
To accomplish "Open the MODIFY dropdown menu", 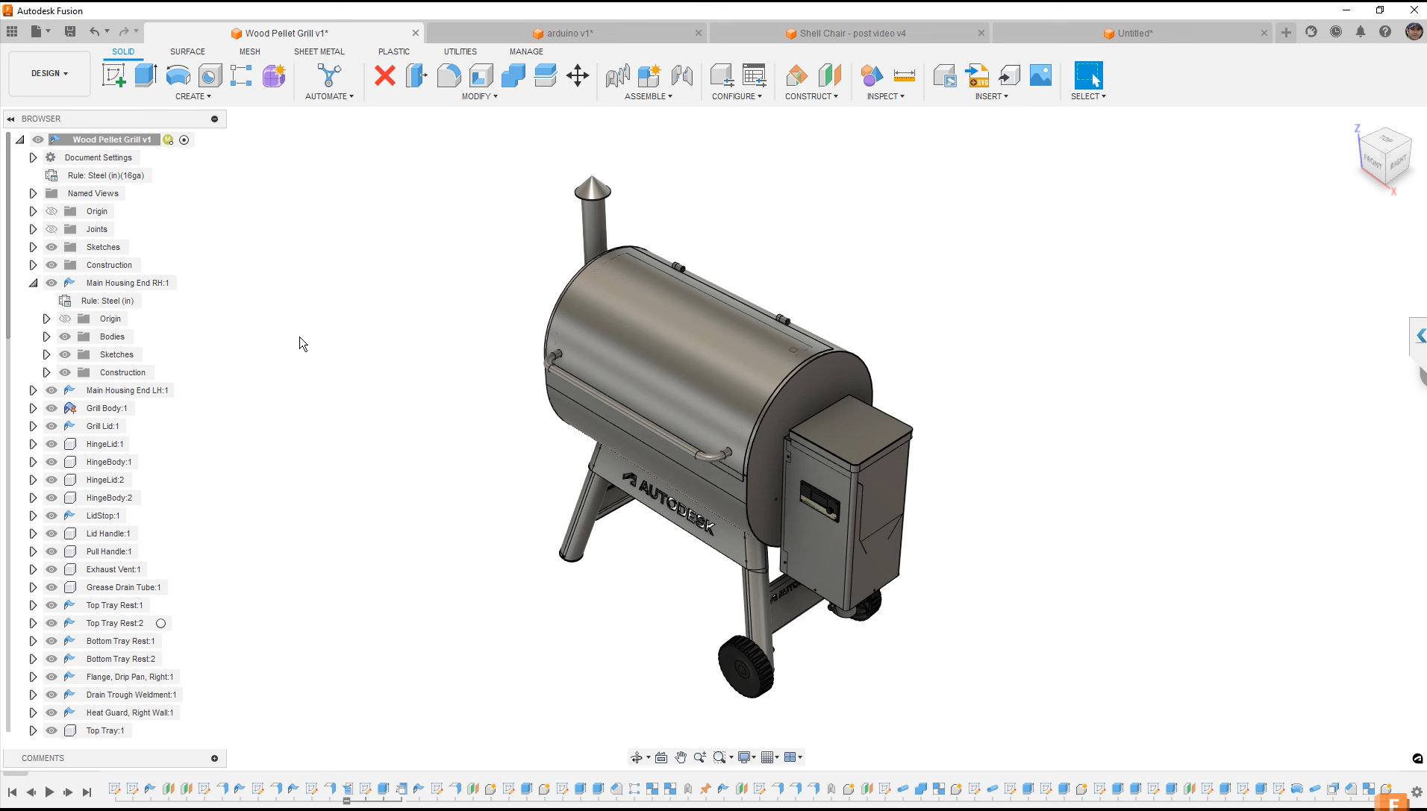I will click(x=479, y=96).
